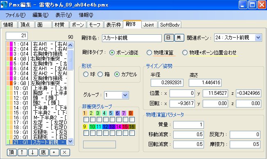Open the 関連ボーン dropdown

point(258,38)
